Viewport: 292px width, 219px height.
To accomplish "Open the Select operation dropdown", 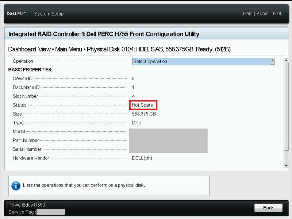I will 203,61.
